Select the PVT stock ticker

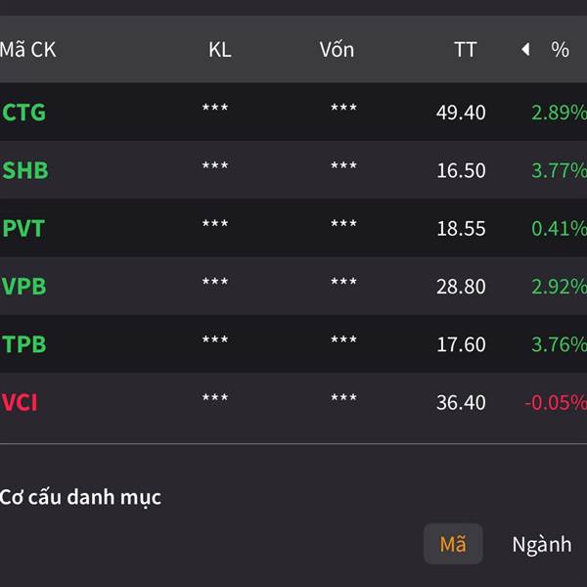(23, 229)
